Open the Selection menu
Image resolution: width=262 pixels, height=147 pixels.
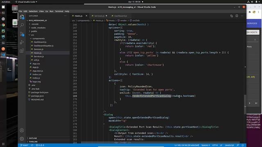click(x=33, y=11)
